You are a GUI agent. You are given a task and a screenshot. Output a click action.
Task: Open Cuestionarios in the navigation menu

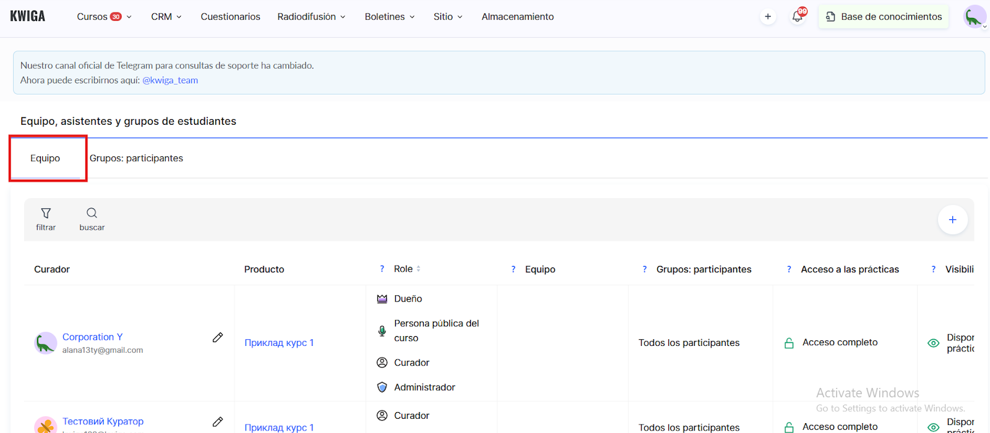pos(230,17)
